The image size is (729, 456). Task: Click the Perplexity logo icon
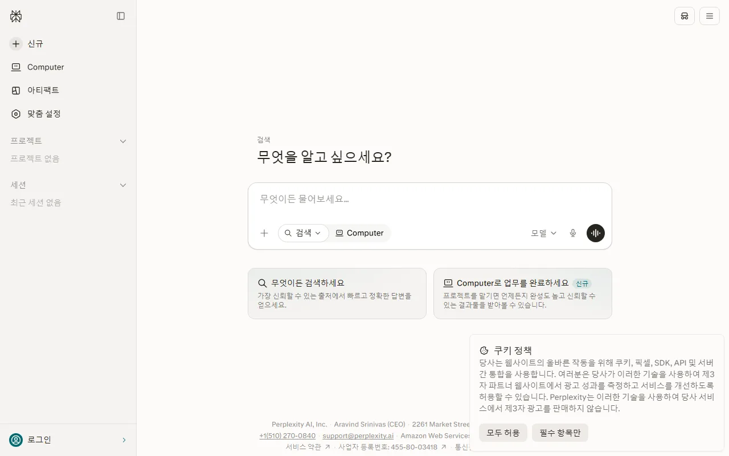tap(16, 17)
